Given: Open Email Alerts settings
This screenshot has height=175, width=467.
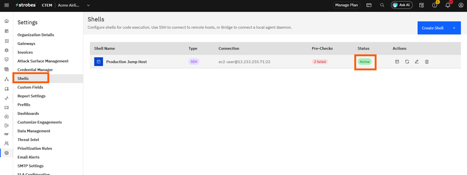Looking at the screenshot, I should pos(28,157).
